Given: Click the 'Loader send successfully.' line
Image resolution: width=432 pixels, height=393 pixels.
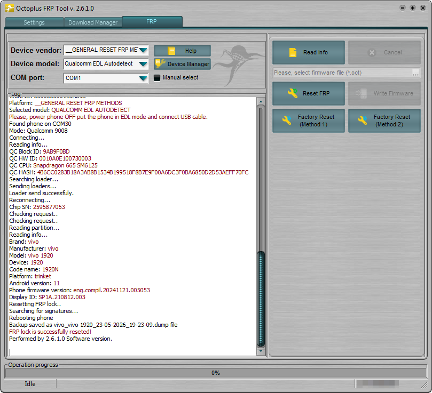Looking at the screenshot, I should (x=41, y=193).
